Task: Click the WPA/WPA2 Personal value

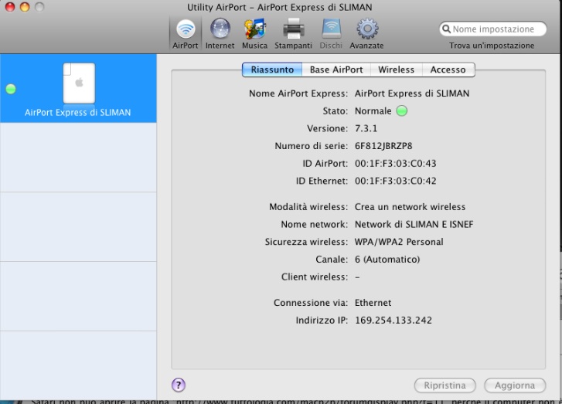Action: click(399, 242)
